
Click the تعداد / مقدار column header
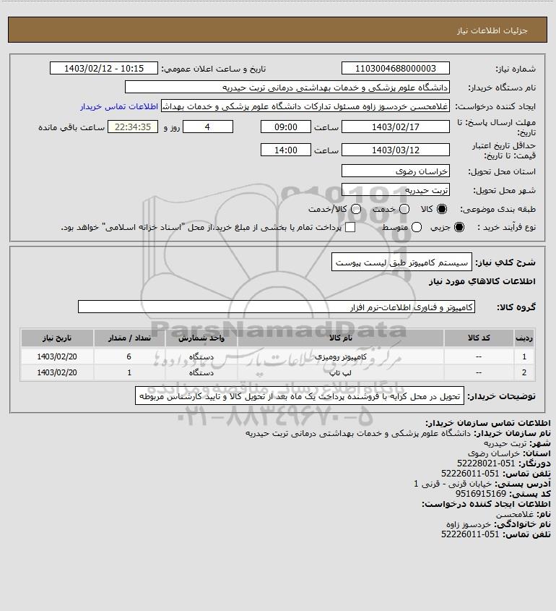[129, 338]
